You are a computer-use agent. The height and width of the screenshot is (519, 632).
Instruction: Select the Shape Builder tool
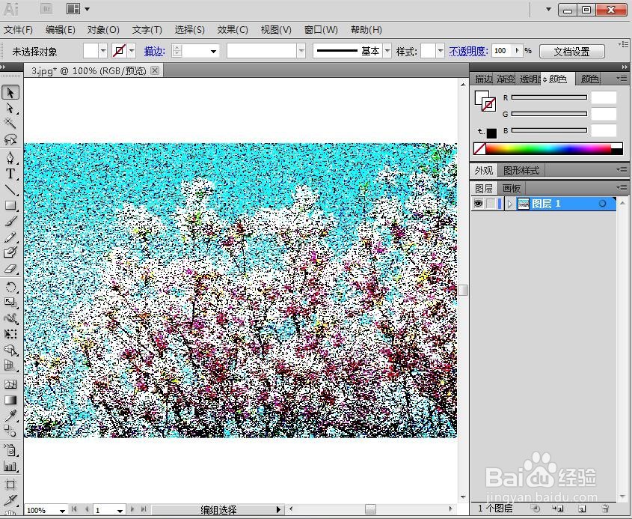click(x=10, y=350)
